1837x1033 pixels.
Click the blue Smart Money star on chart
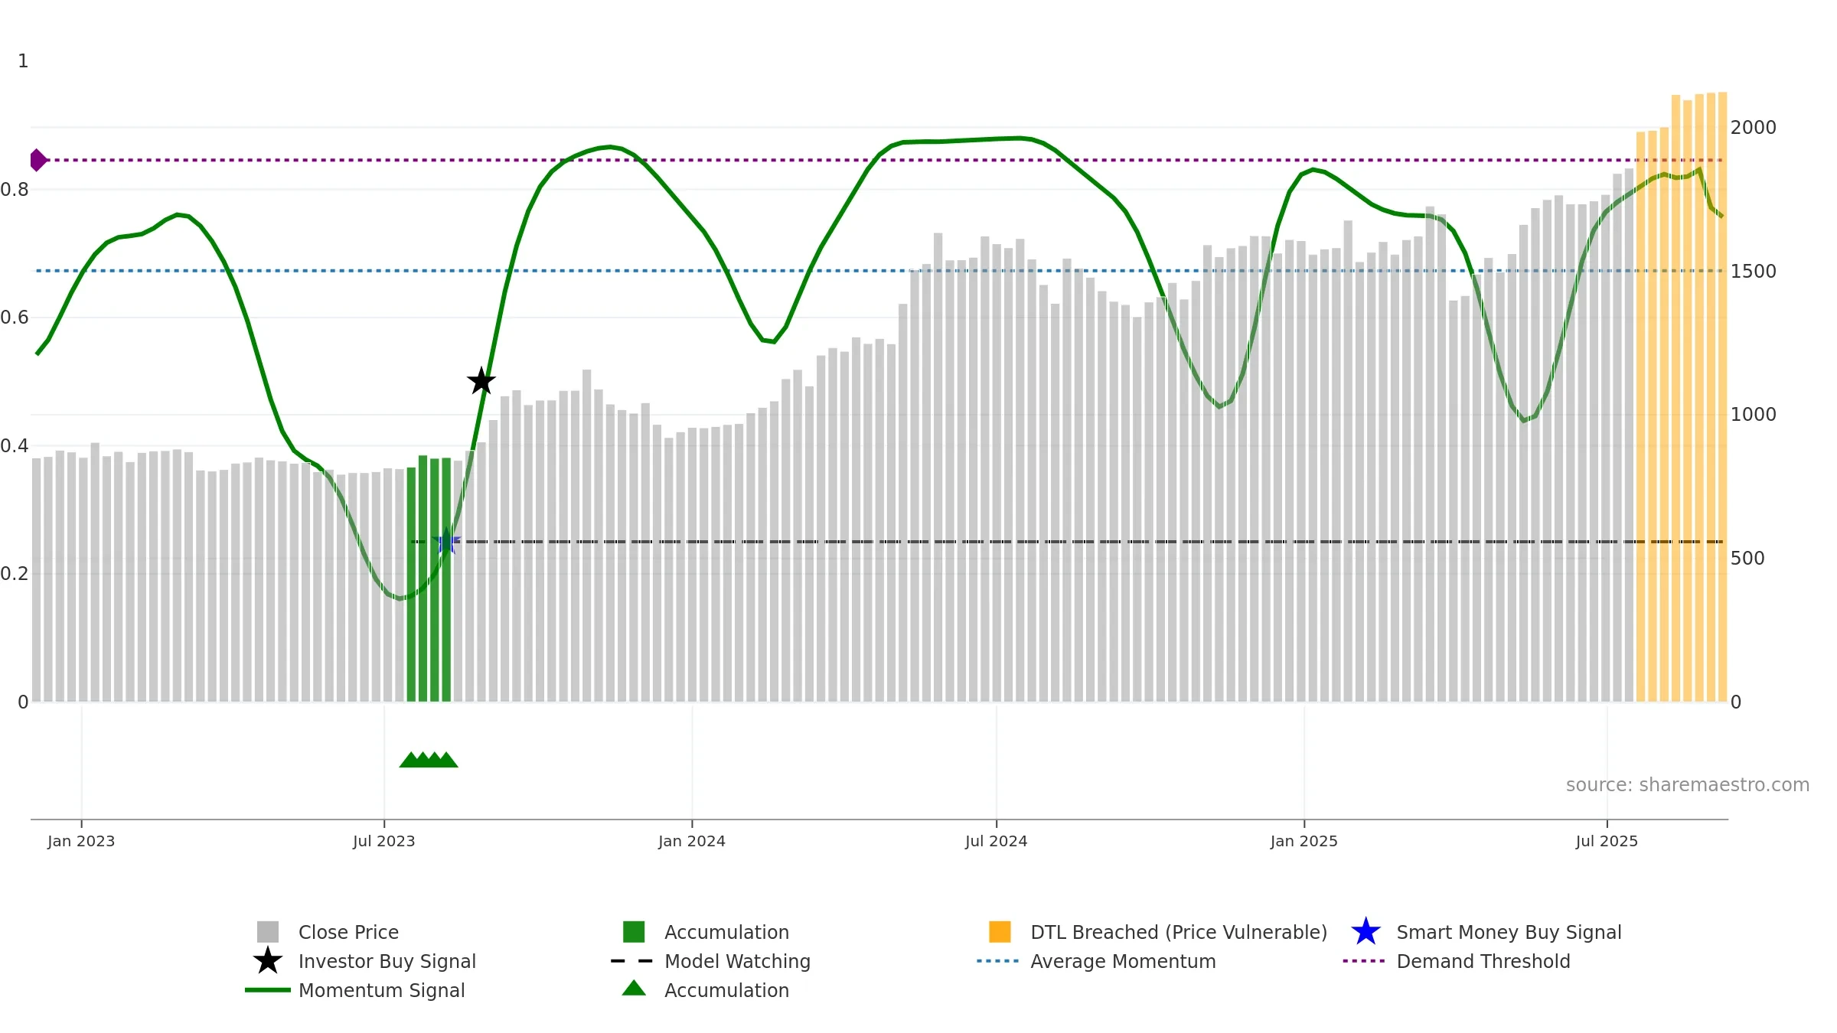(446, 541)
